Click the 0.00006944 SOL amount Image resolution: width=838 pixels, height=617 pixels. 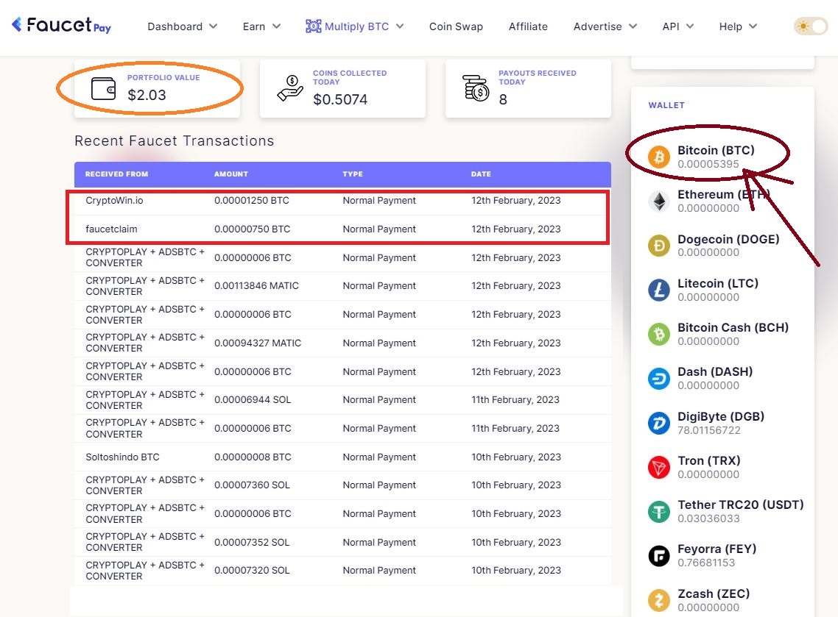pyautogui.click(x=253, y=400)
